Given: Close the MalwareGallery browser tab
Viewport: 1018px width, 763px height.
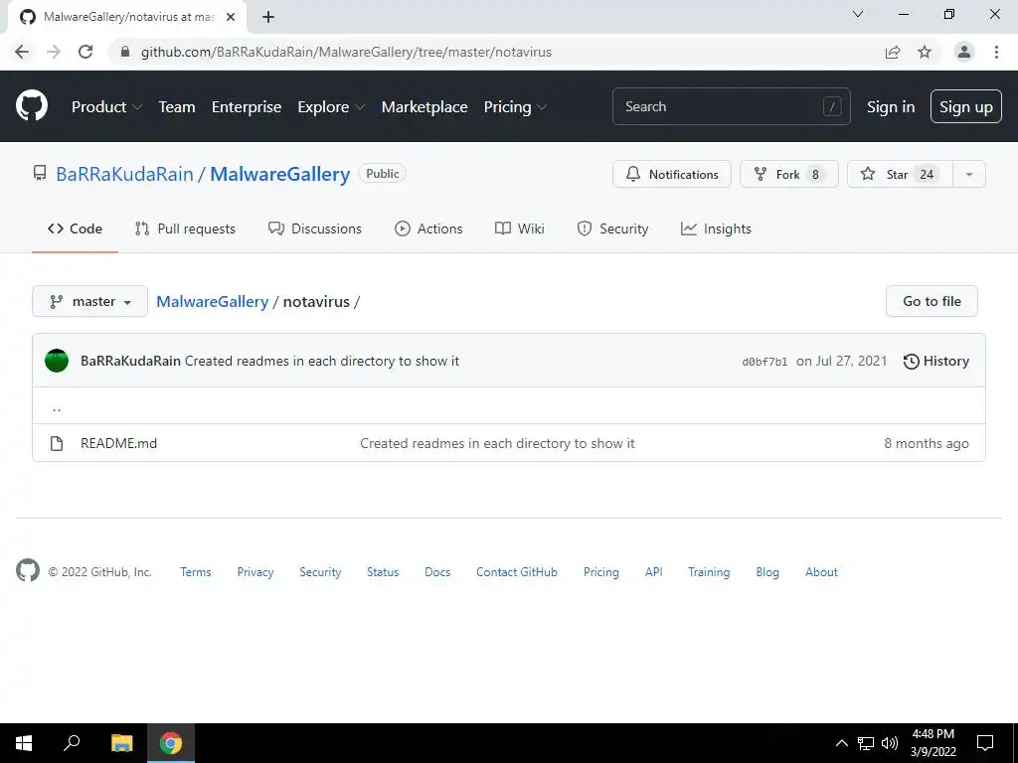Looking at the screenshot, I should (x=231, y=17).
